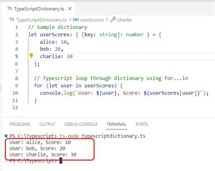Click the 'for' keyword on line 9

pyautogui.click(x=39, y=86)
